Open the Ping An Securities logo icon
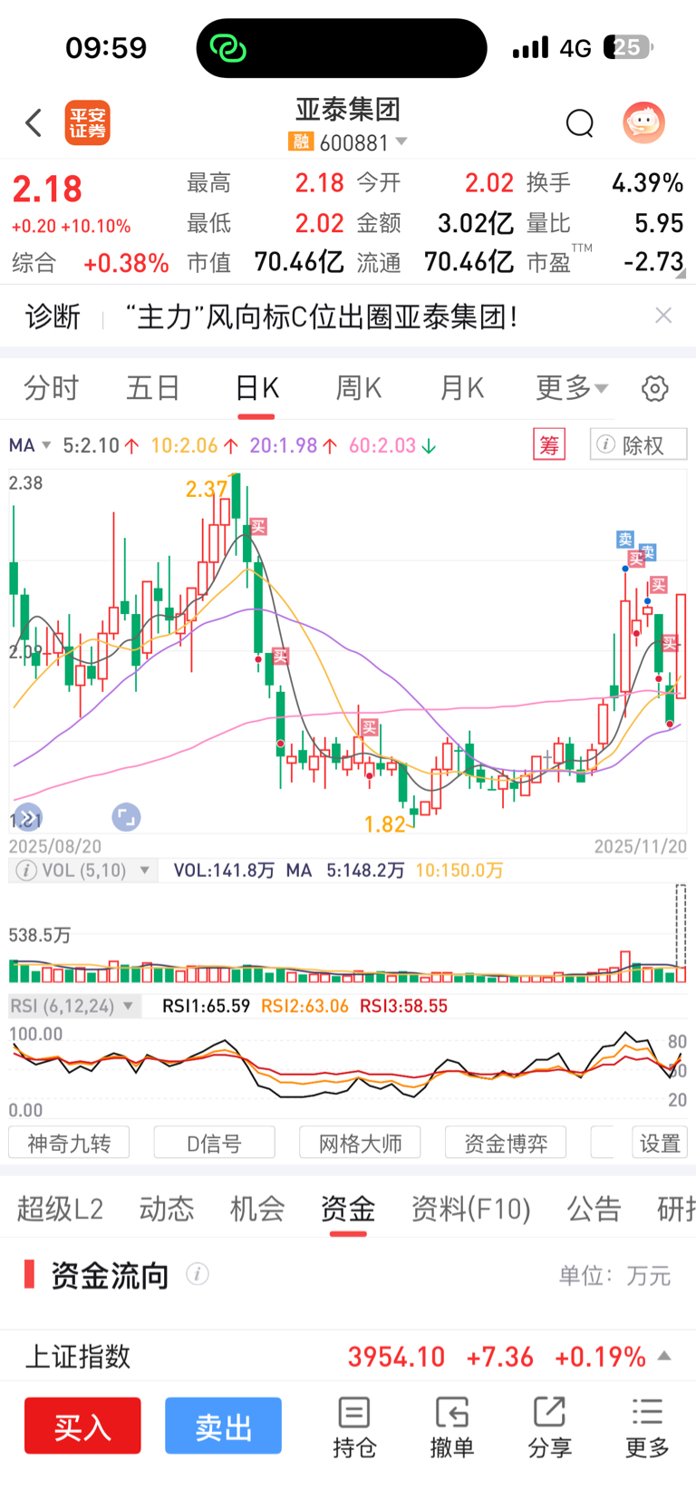Image resolution: width=696 pixels, height=1510 pixels. pyautogui.click(x=87, y=122)
